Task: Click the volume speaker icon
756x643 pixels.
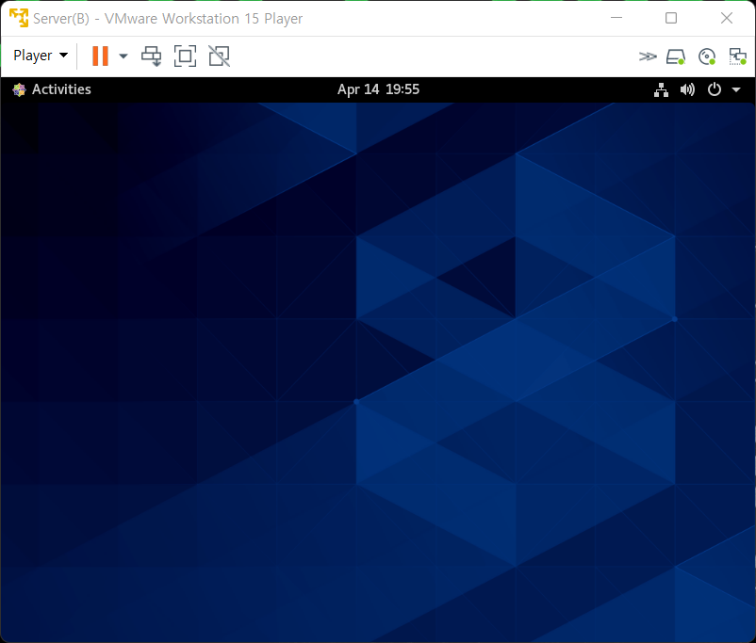Action: tap(687, 89)
